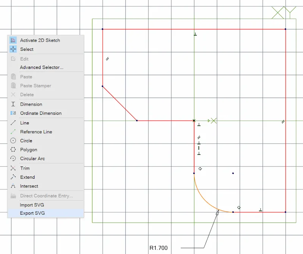Choose the Extend tool icon
303x254 pixels.
pos(13,177)
